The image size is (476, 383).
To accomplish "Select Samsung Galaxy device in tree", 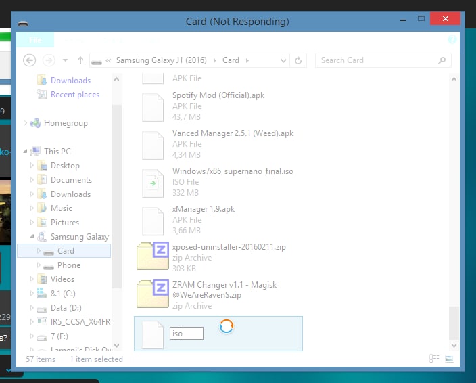I will point(80,237).
